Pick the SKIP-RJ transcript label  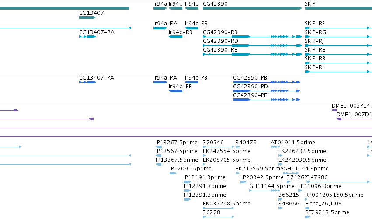[x=314, y=41]
